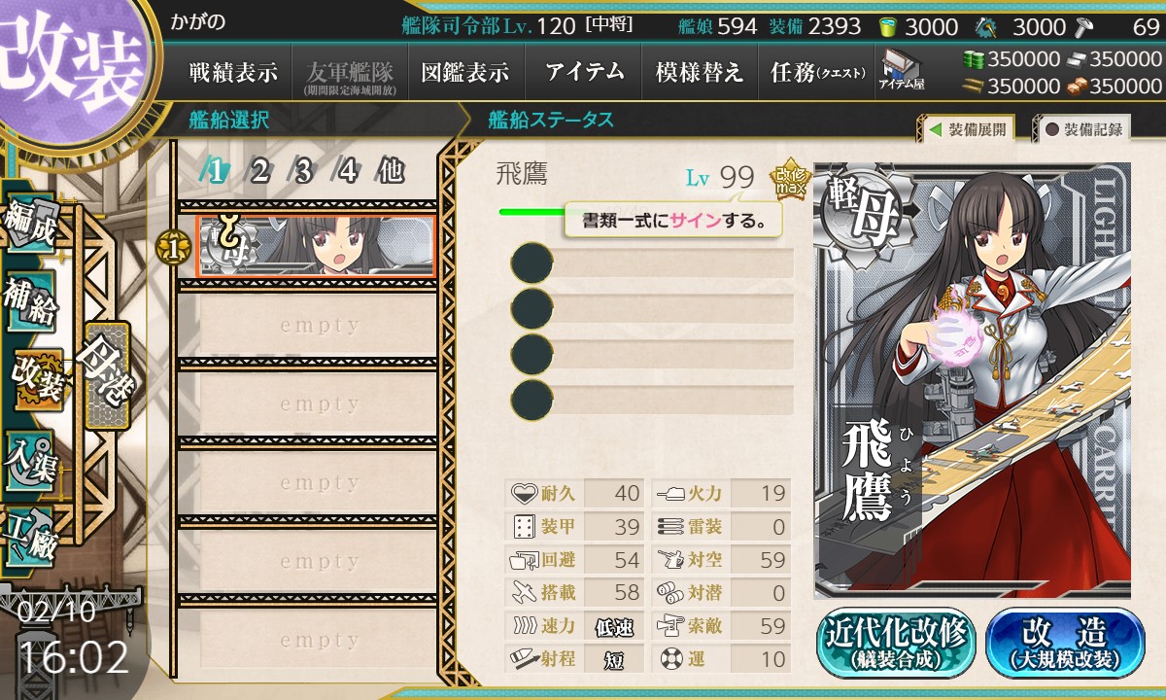The width and height of the screenshot is (1166, 700).
Task: Select the 飛鷹 ship banner in slot 1
Action: pos(316,245)
